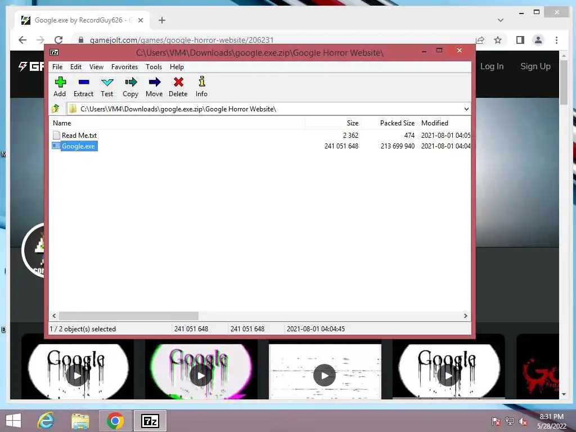Open the network tray icon

pyautogui.click(x=510, y=421)
